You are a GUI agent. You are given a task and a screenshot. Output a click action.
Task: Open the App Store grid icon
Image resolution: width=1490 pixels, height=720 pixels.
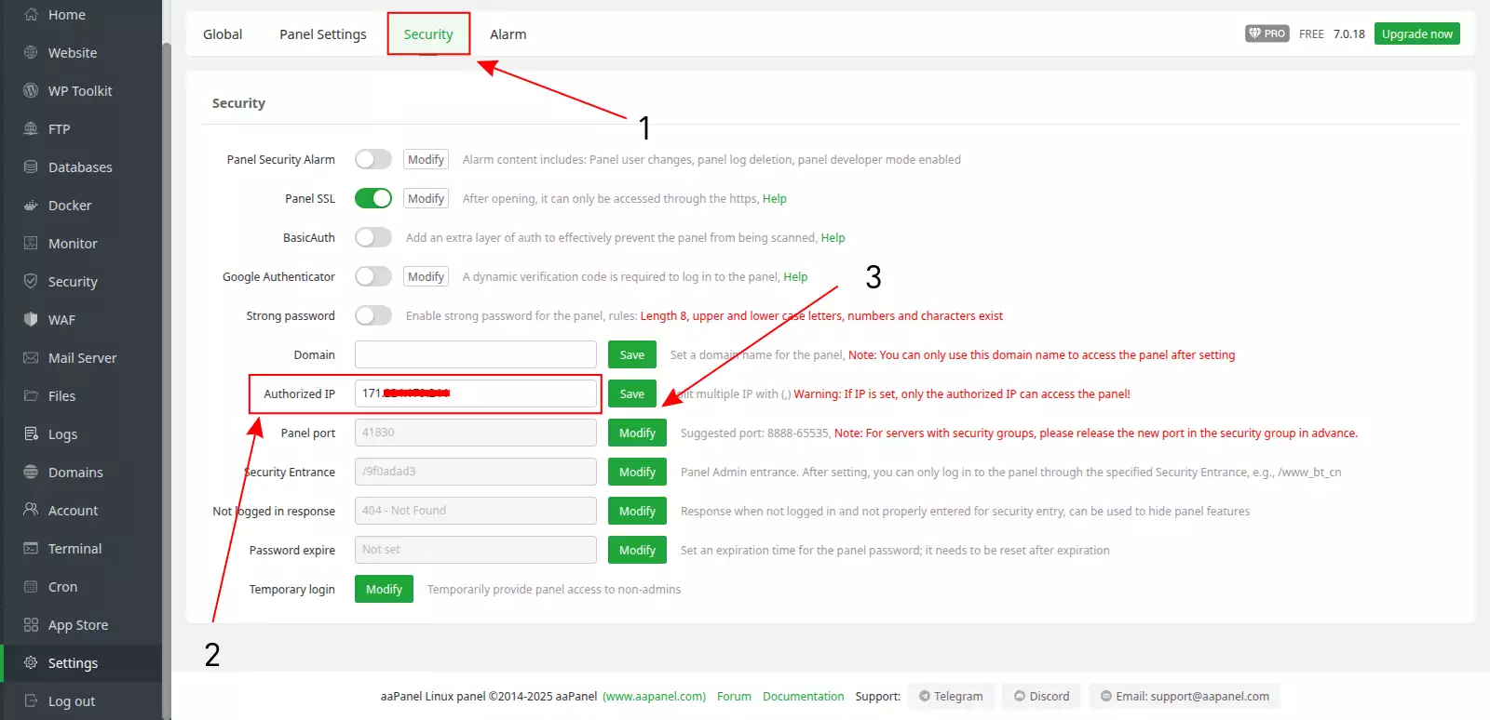pos(31,625)
